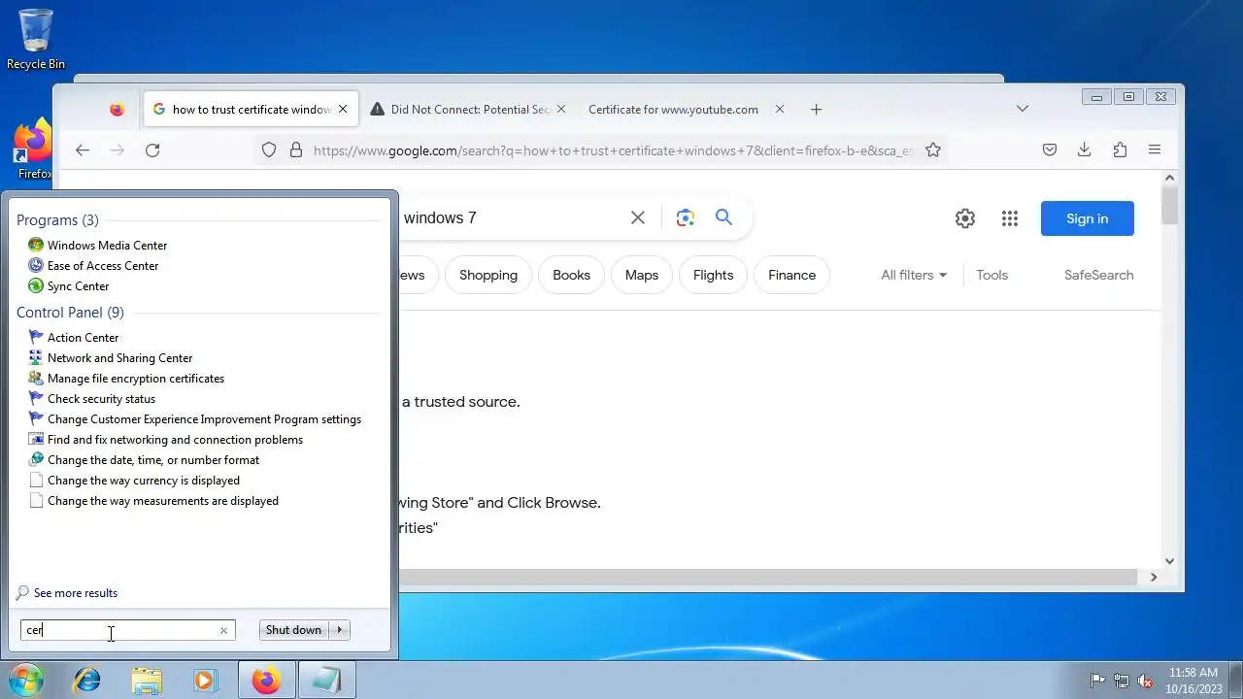This screenshot has width=1243, height=699.
Task: Bookmark this page with the star
Action: [933, 150]
